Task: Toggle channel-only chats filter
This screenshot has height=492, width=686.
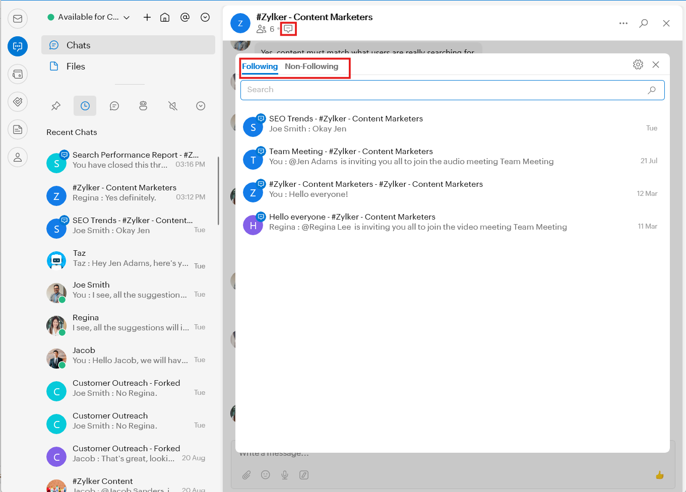Action: coord(114,106)
